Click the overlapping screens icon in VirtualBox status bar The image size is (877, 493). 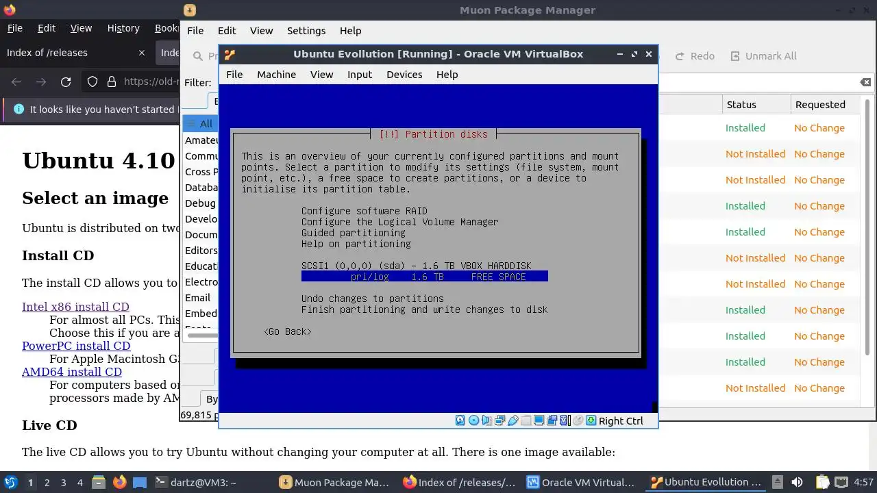tap(552, 420)
